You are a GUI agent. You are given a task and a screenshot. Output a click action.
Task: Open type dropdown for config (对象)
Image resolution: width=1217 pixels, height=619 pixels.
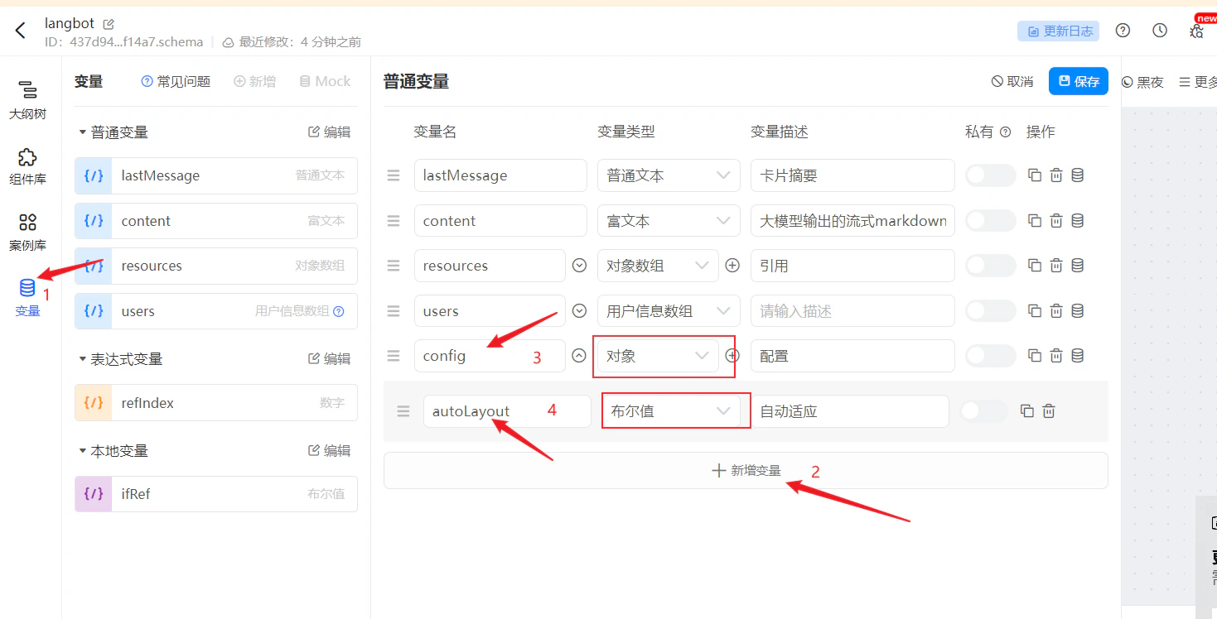click(x=658, y=356)
